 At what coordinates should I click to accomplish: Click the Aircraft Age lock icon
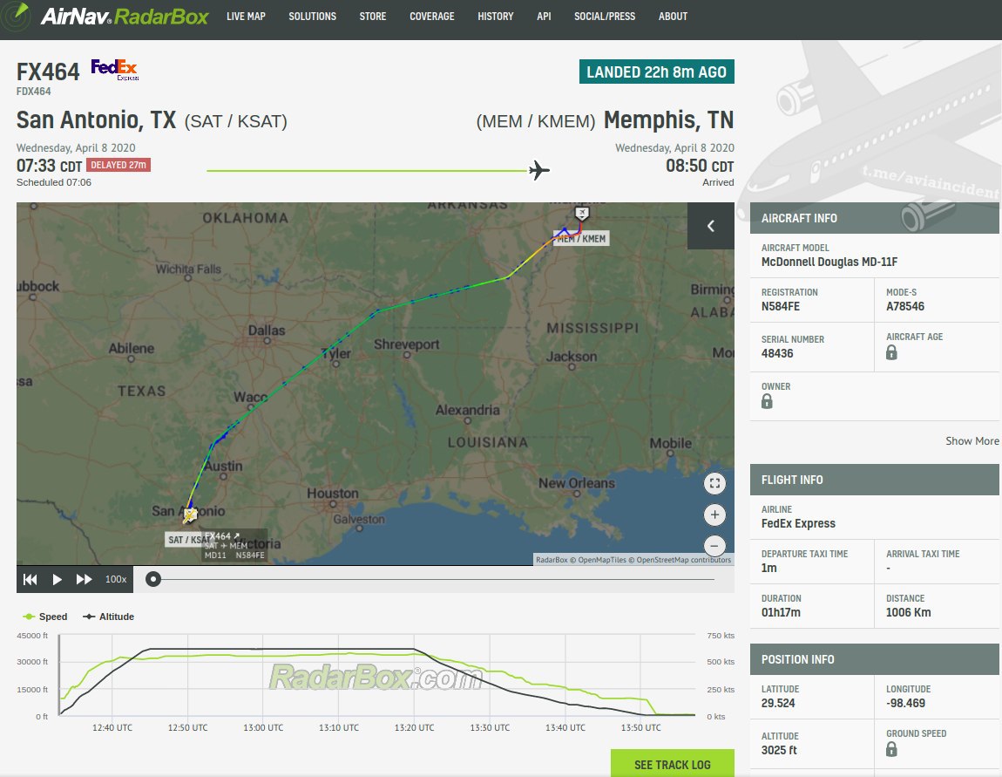click(x=891, y=352)
